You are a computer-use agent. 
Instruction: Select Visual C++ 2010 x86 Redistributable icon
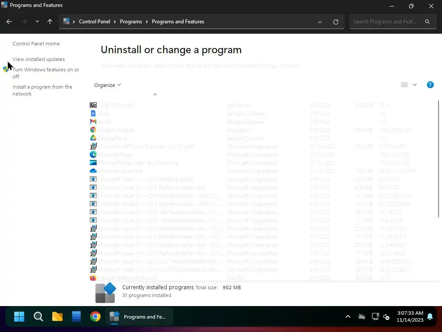93,220
